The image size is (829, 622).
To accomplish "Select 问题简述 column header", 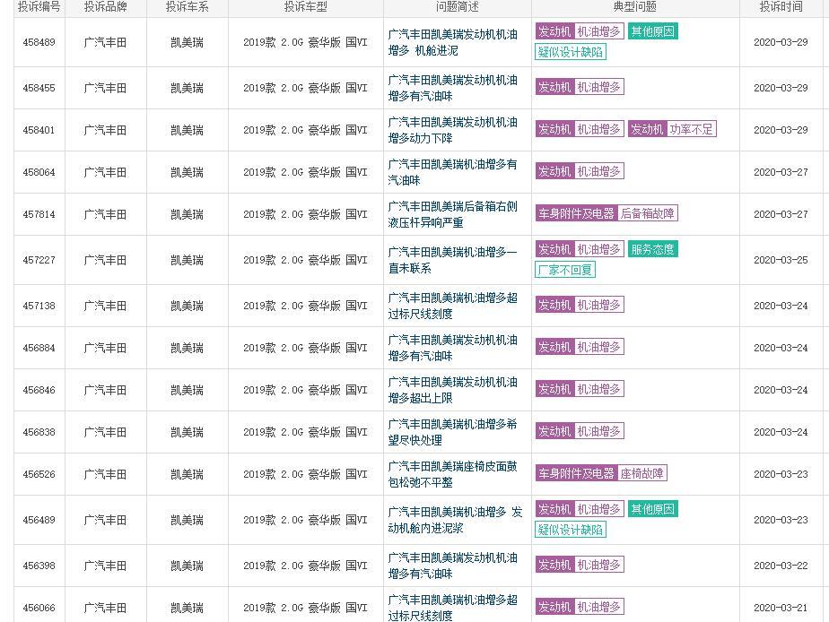I will pyautogui.click(x=458, y=7).
